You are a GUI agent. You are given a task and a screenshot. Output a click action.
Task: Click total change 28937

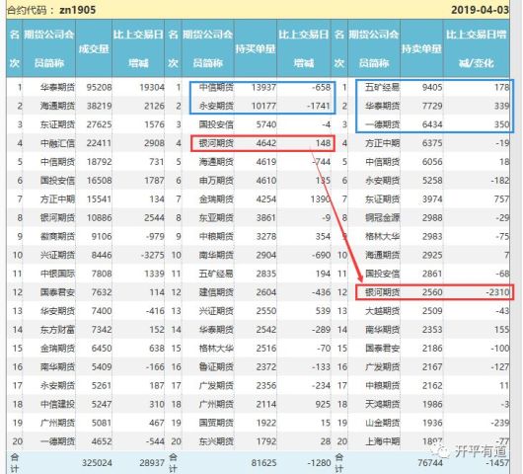[x=152, y=463]
